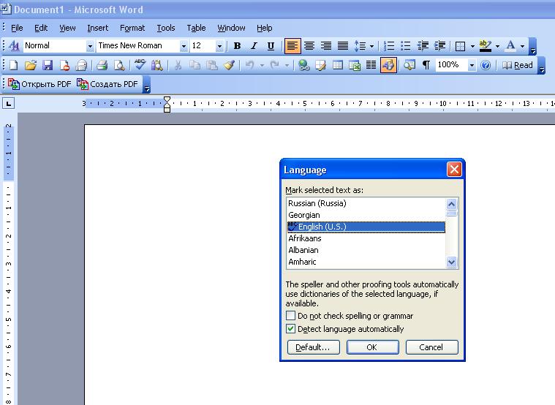555x405 pixels.
Task: Click Cancel in the Language dialog
Action: 431,347
